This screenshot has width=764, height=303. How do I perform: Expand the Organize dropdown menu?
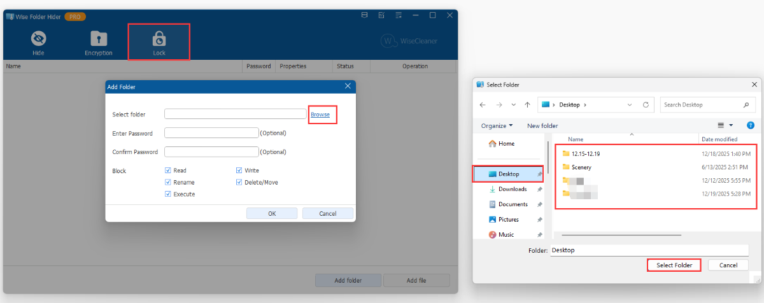497,125
